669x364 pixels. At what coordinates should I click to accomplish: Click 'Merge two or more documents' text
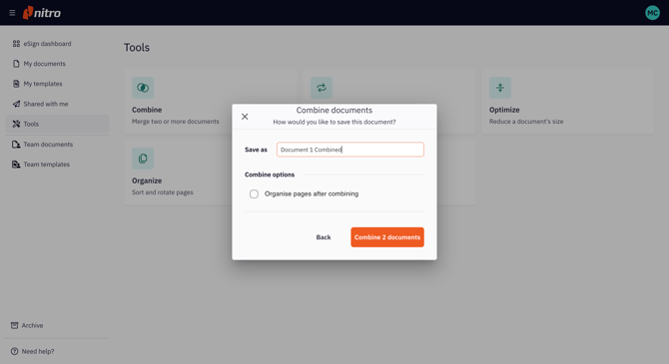[x=176, y=122]
